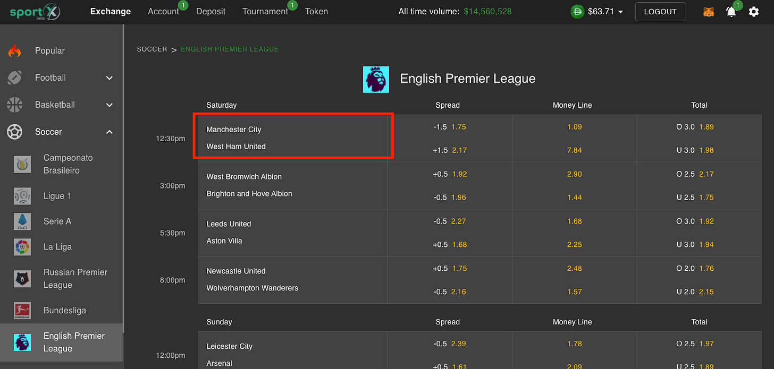Bet Manchester City spread -1.5 at 1.75
This screenshot has height=369, width=774.
click(x=450, y=127)
